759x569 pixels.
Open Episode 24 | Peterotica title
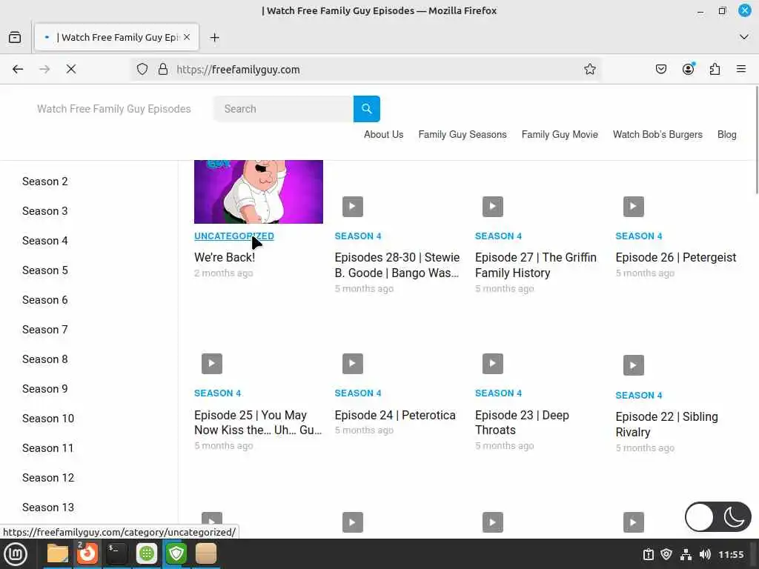click(x=395, y=415)
